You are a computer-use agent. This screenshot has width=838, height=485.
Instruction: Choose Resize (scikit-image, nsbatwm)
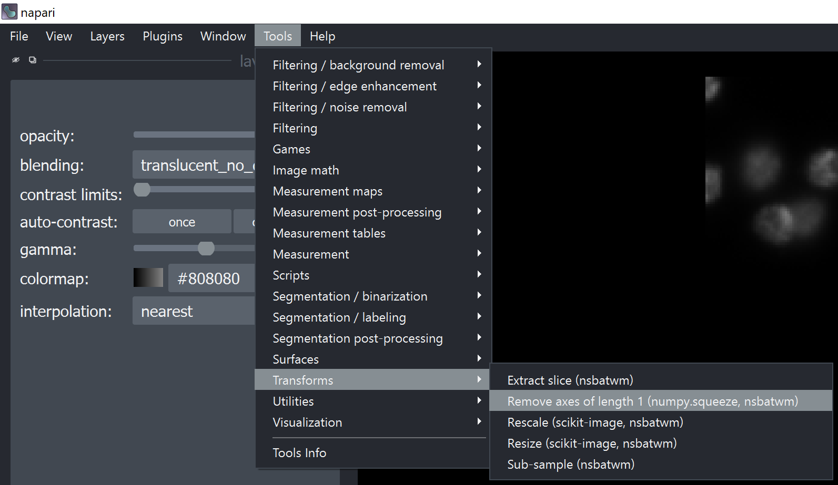(661, 443)
